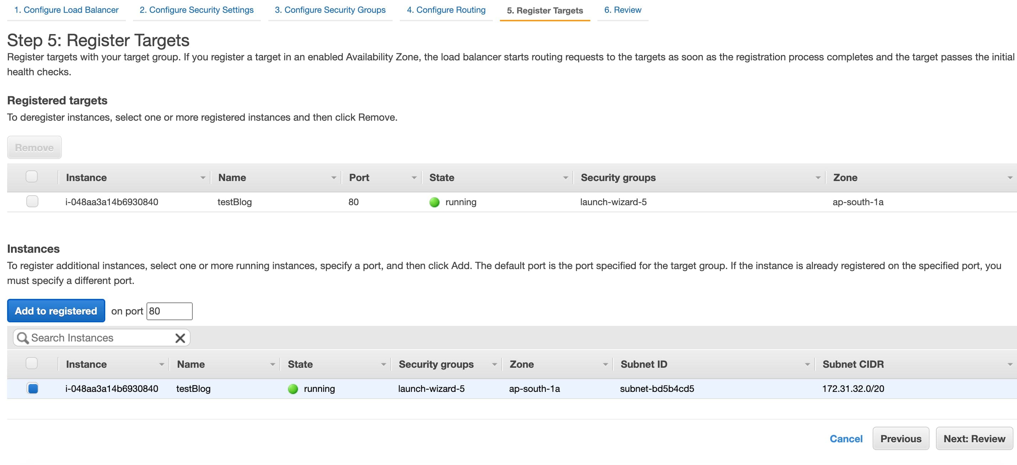
Task: Open Port column dropdown arrow
Action: tap(414, 178)
